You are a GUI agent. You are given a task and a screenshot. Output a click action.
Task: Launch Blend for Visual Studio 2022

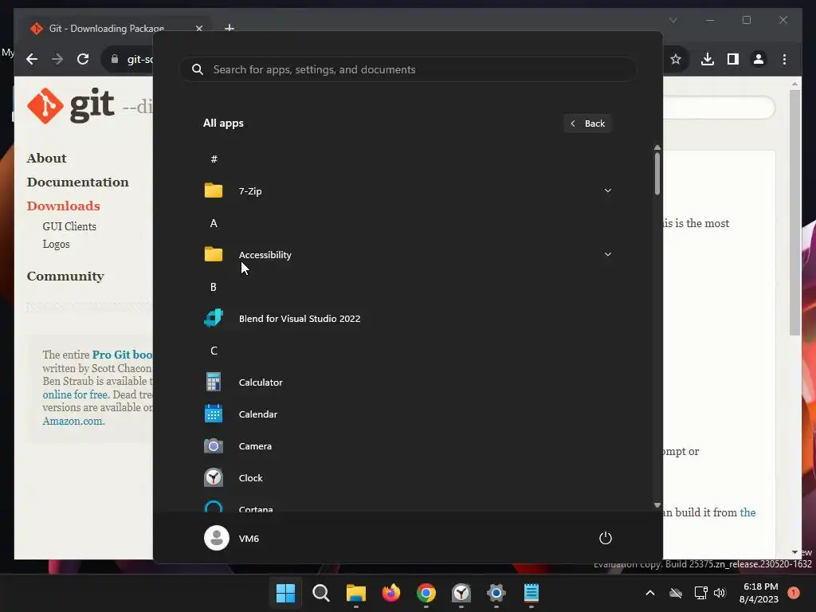(407, 319)
